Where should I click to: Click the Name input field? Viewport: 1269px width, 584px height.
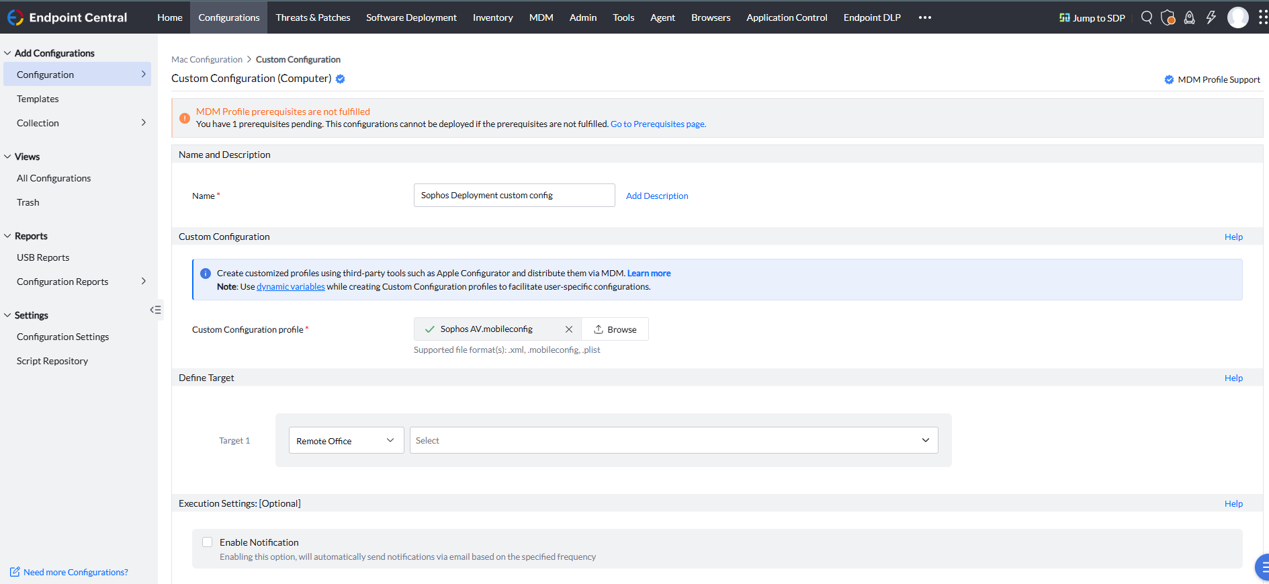(x=515, y=196)
